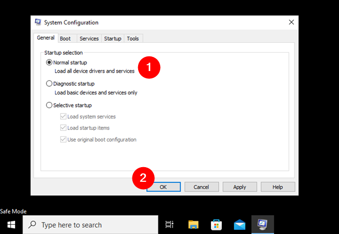Open Task View from the taskbar
The image size is (339, 234).
[169, 225]
